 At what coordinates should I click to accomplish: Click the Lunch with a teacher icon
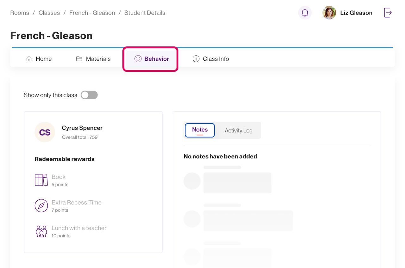coord(41,231)
